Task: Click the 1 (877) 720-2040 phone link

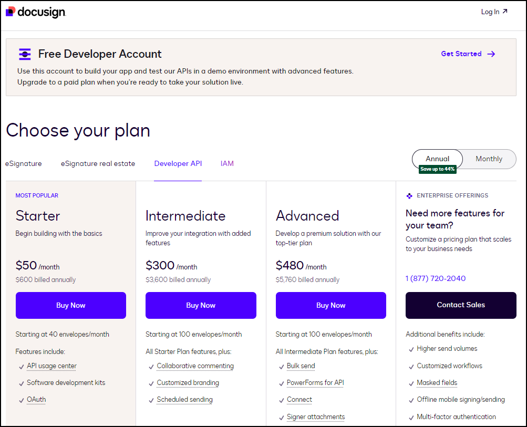Action: 436,278
